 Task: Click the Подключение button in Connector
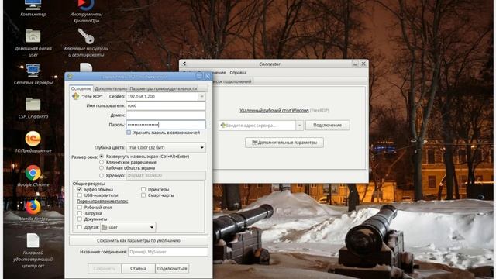tap(327, 126)
